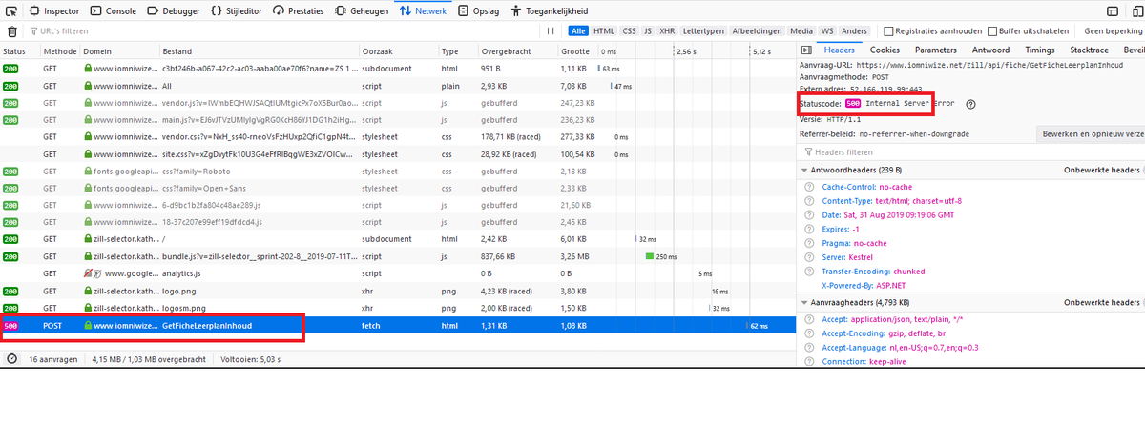
Task: Open help icon for Expires header
Action: coord(809,229)
